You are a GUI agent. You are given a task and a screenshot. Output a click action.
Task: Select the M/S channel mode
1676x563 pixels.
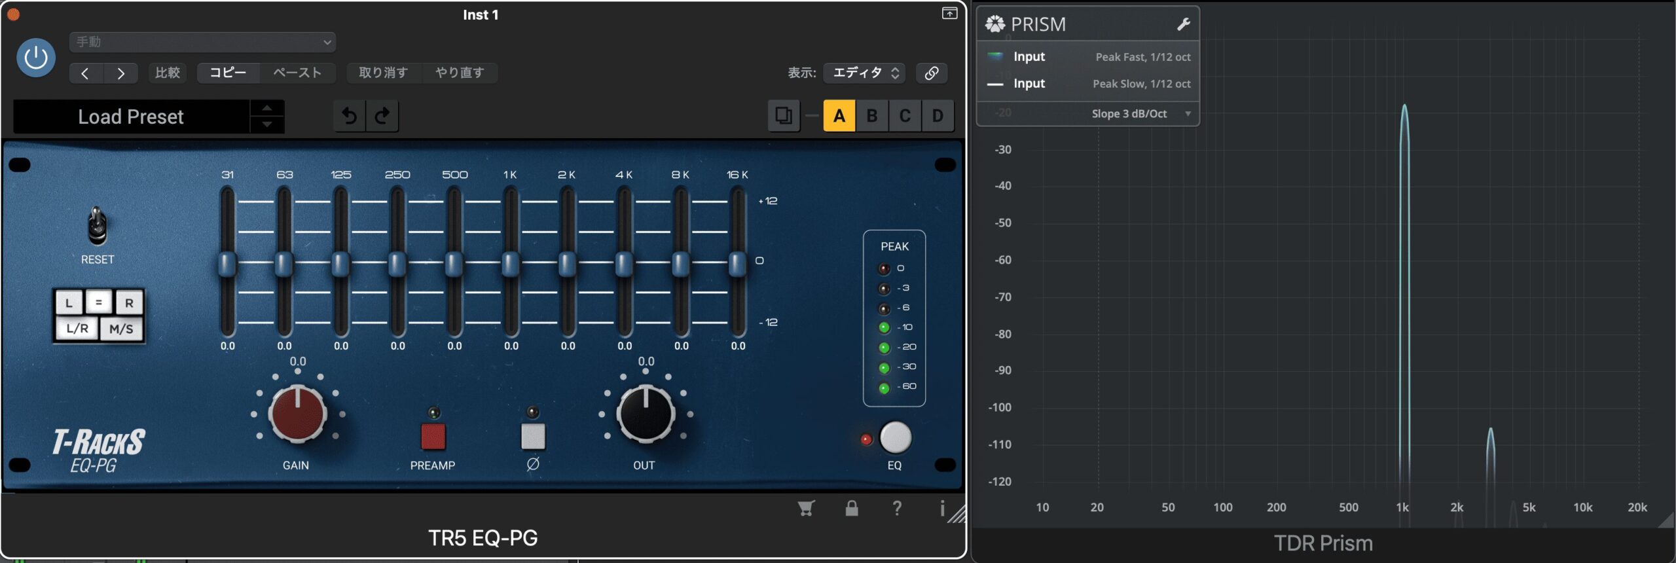tap(121, 329)
